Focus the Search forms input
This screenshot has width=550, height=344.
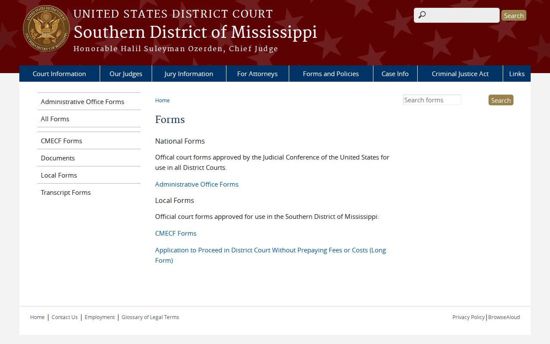click(x=432, y=100)
